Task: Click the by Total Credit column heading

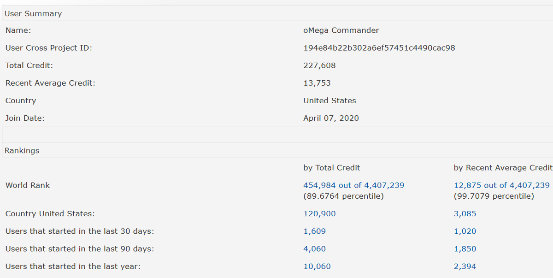Action: pyautogui.click(x=332, y=168)
